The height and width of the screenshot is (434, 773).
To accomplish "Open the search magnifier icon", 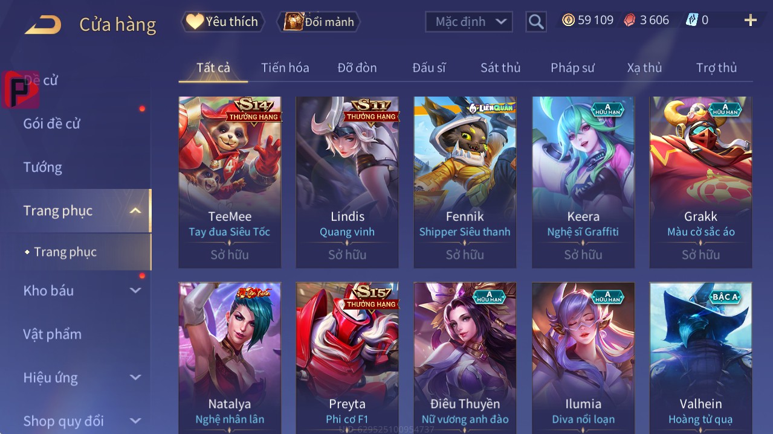I will [536, 22].
